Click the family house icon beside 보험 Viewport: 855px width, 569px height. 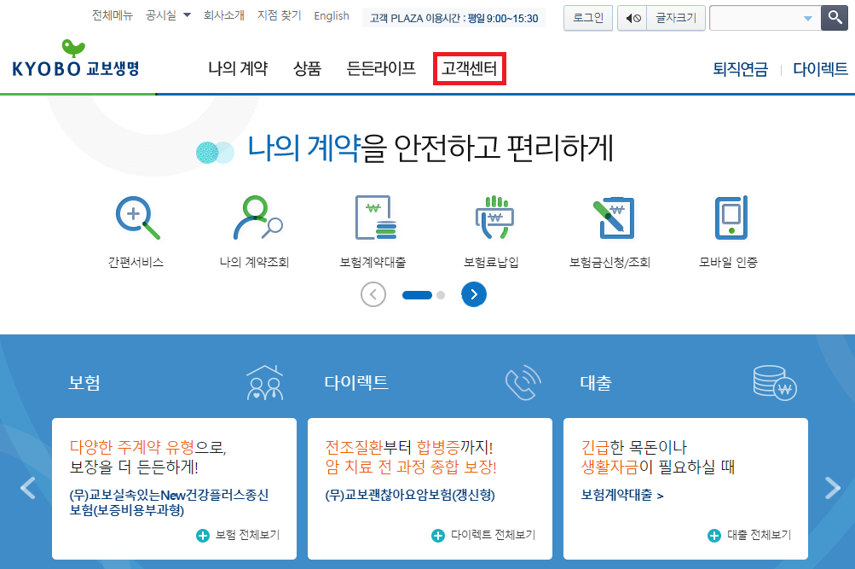pos(265,382)
